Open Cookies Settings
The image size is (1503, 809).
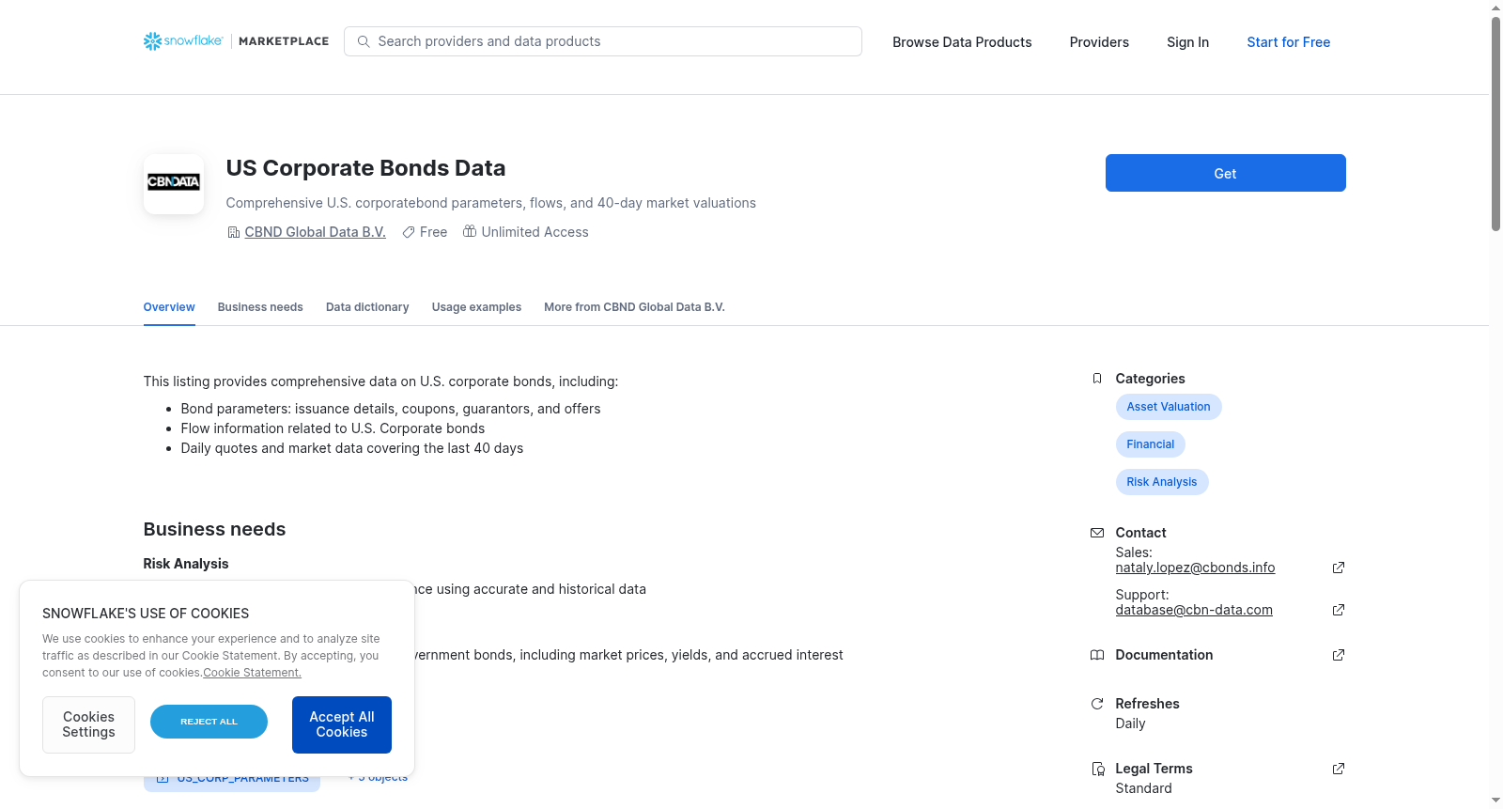[88, 724]
